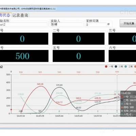The image size is (136, 136).
Task: Toggle the red 一号 legend marker
Action: [x=106, y=67]
